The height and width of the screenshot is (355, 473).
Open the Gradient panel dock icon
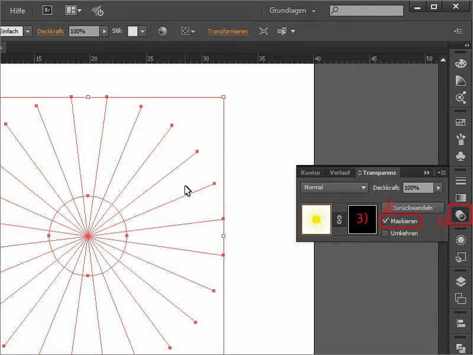pos(461,198)
